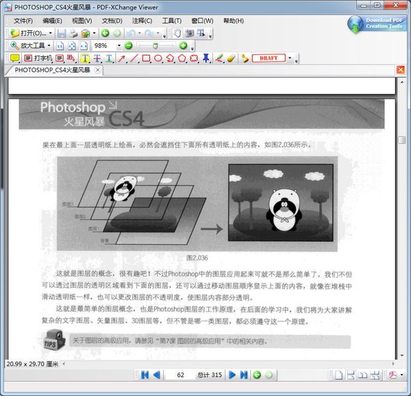Open the layout options dropdown at bottom right
Viewport: 411px width, 396px height.
(x=402, y=375)
